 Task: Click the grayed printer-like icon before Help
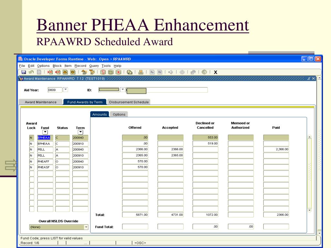193,72
